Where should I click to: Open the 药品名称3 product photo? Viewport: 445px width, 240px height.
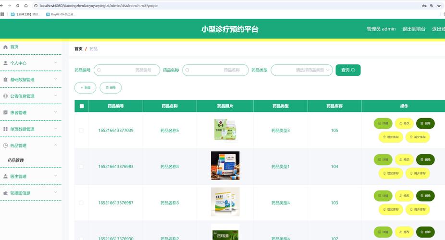click(x=225, y=202)
